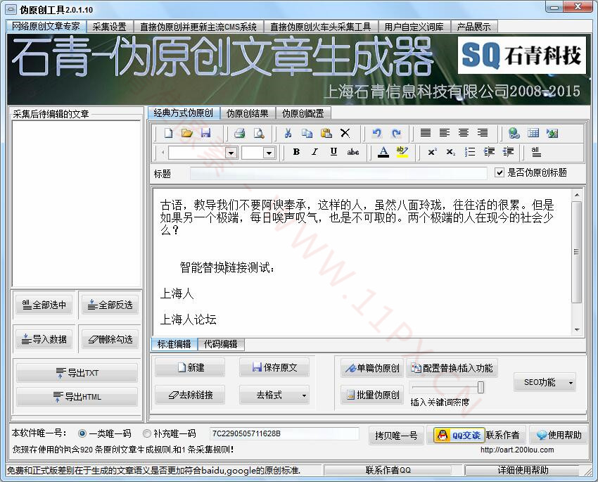Apply subscript formatting
The image size is (598, 482).
pyautogui.click(x=451, y=152)
